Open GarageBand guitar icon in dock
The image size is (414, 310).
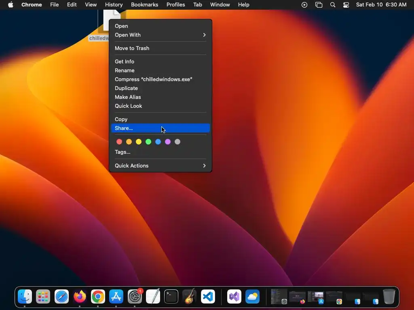[189, 297]
